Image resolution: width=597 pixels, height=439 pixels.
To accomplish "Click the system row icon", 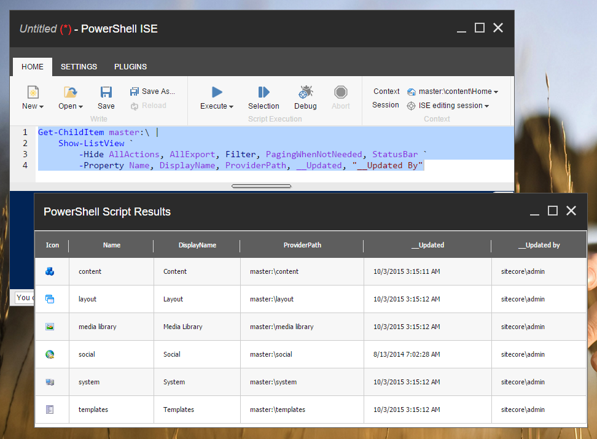I will 50,382.
